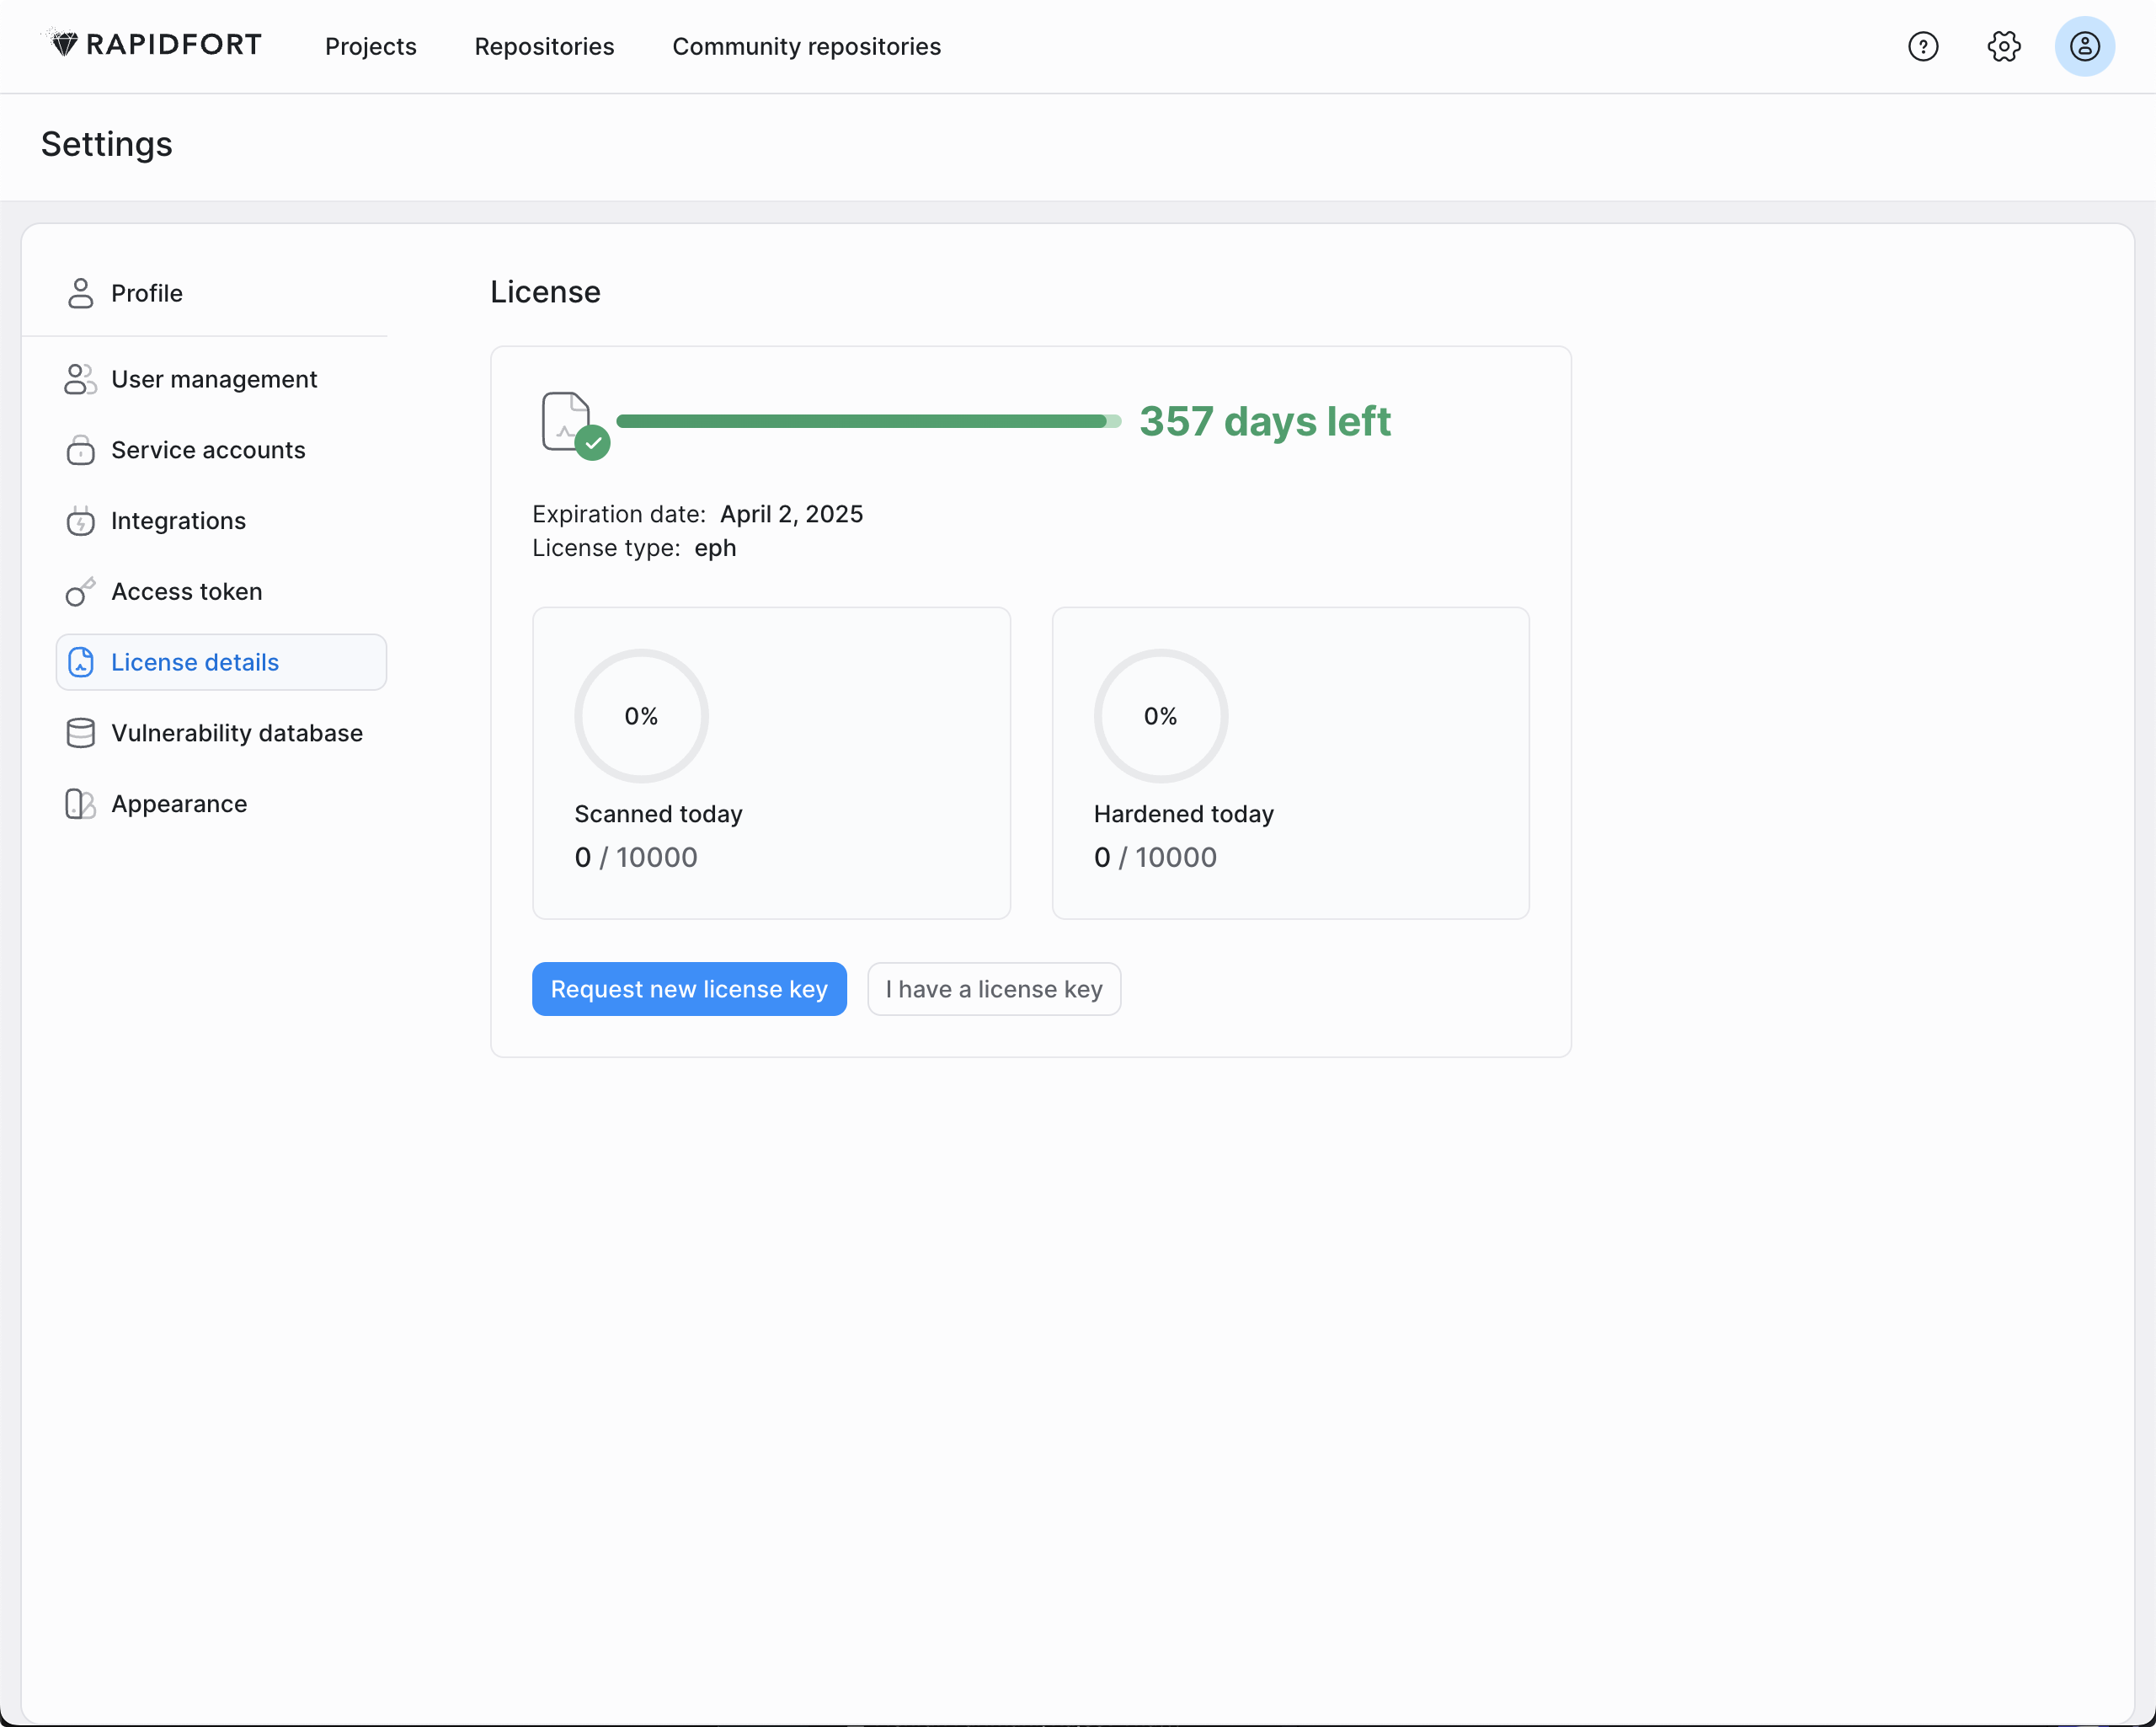Expand the Access token settings section
The image size is (2156, 1727).
[x=187, y=591]
